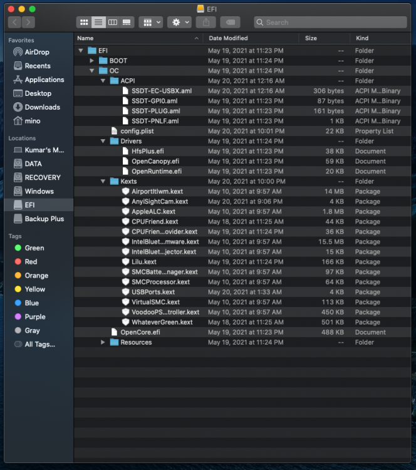Open the gear action menu
The width and height of the screenshot is (416, 470).
179,22
